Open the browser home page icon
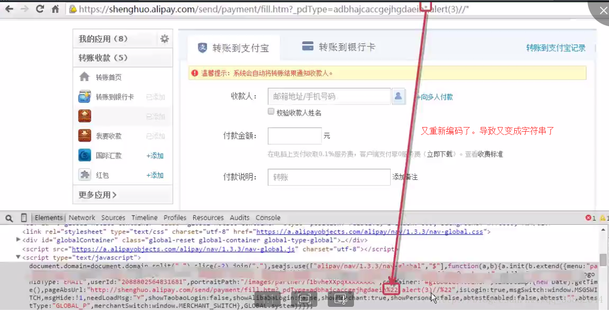 coord(55,8)
